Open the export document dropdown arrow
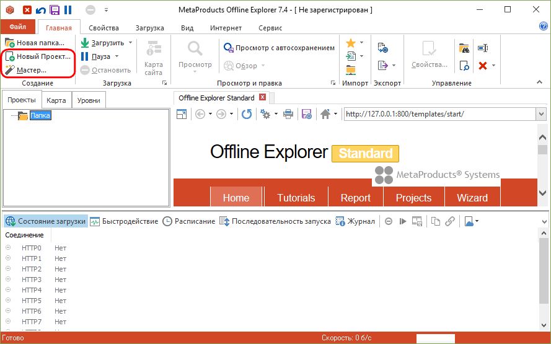Screen dimensions: 551x344 pos(394,65)
